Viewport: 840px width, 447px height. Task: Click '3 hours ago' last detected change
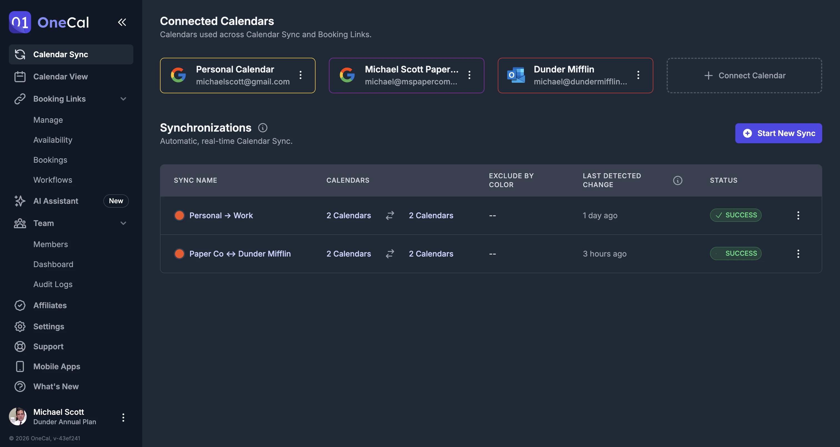pyautogui.click(x=604, y=254)
